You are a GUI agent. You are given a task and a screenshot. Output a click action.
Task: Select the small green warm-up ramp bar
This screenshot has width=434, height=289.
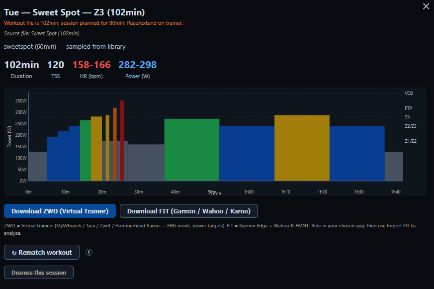coord(85,150)
